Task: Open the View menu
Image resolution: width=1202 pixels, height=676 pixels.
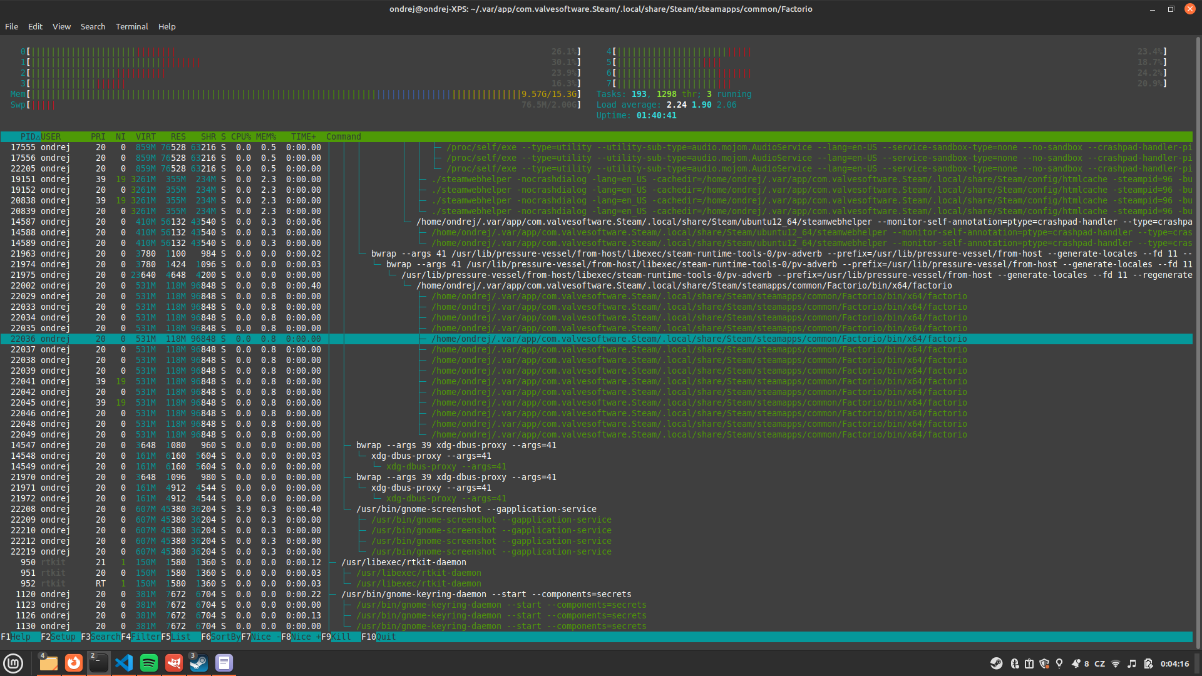Action: [x=61, y=26]
